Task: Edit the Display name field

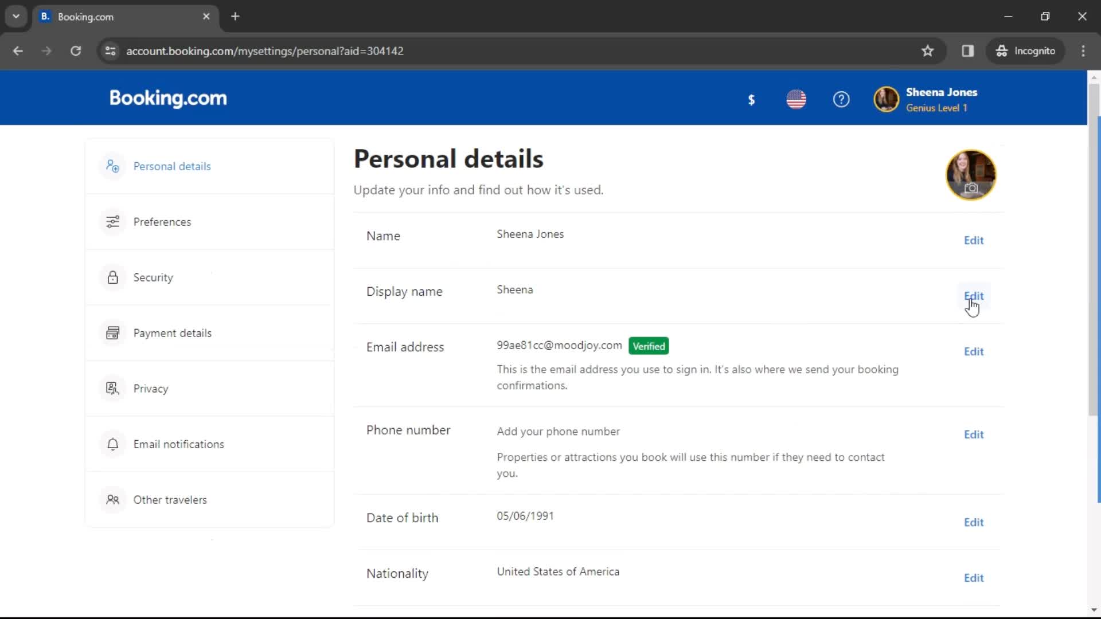Action: coord(974,296)
